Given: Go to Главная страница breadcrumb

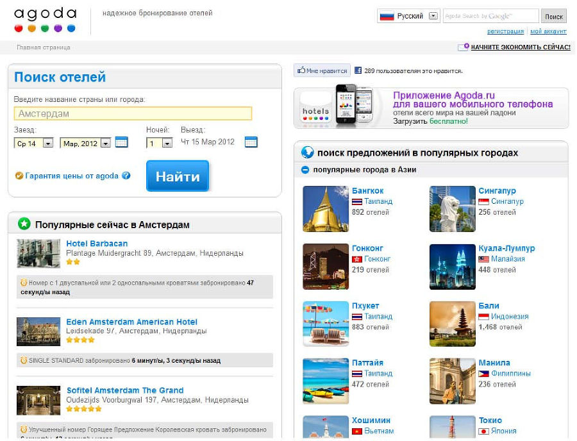Looking at the screenshot, I should [44, 47].
